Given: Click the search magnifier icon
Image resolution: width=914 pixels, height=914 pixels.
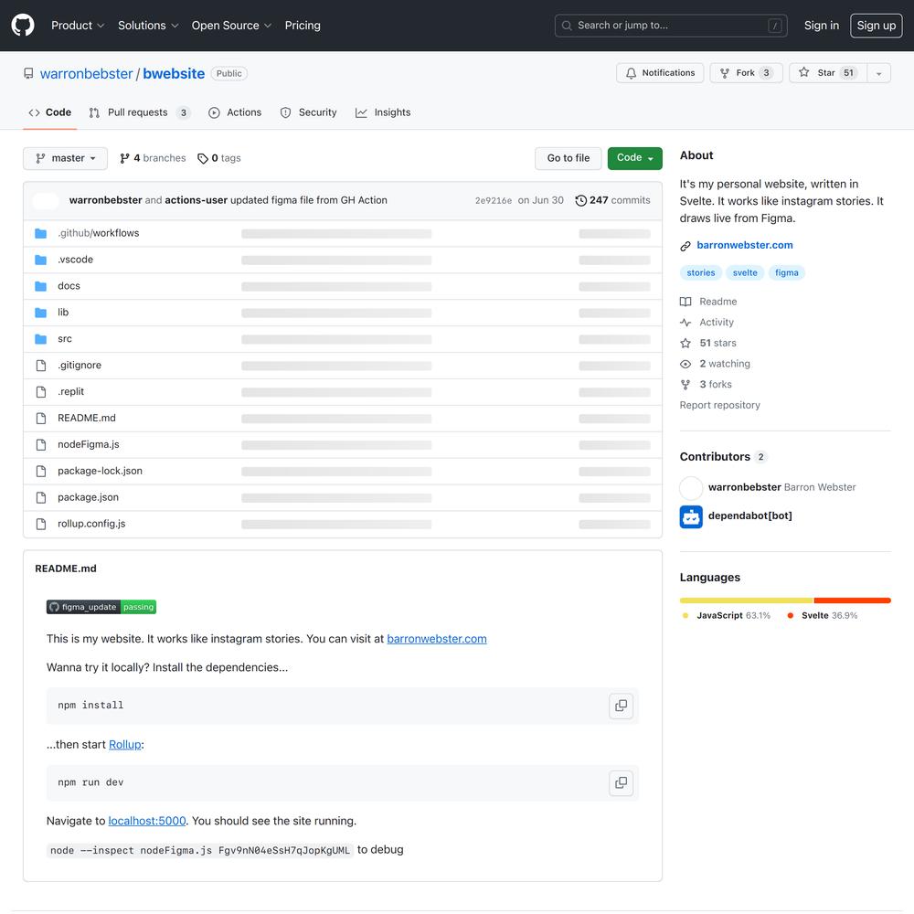Looking at the screenshot, I should pyautogui.click(x=567, y=26).
